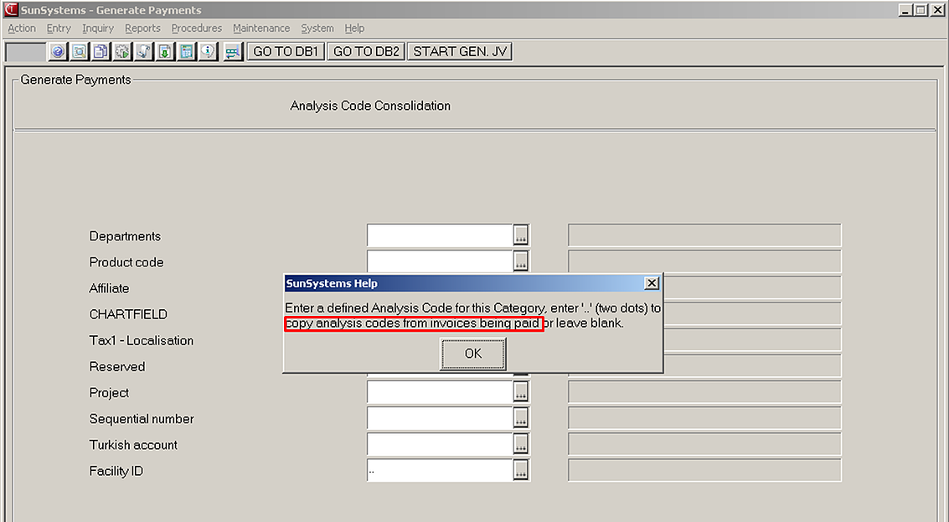Click the Project input field
Screen dimensions: 949x522
click(440, 392)
